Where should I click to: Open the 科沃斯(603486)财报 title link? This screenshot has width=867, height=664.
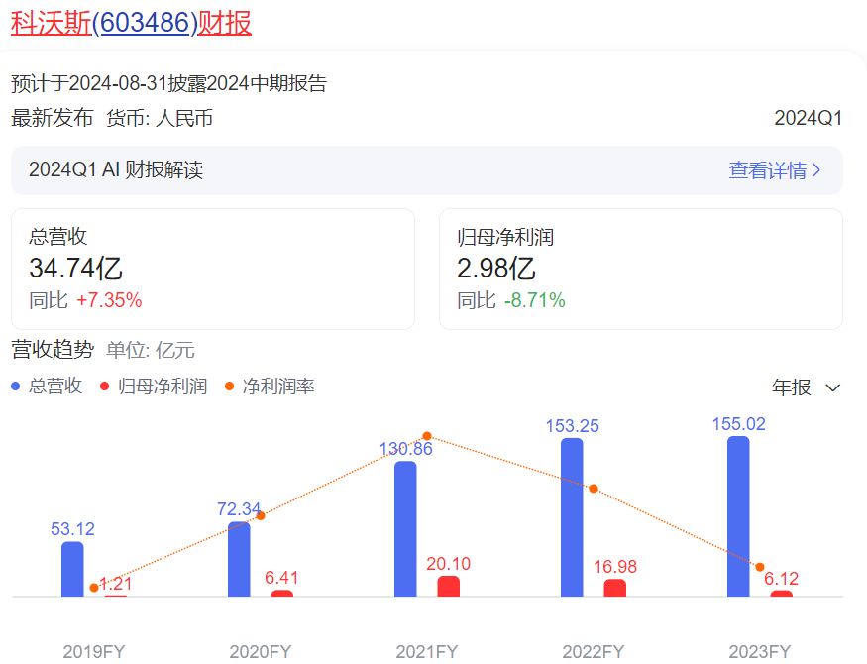[131, 23]
